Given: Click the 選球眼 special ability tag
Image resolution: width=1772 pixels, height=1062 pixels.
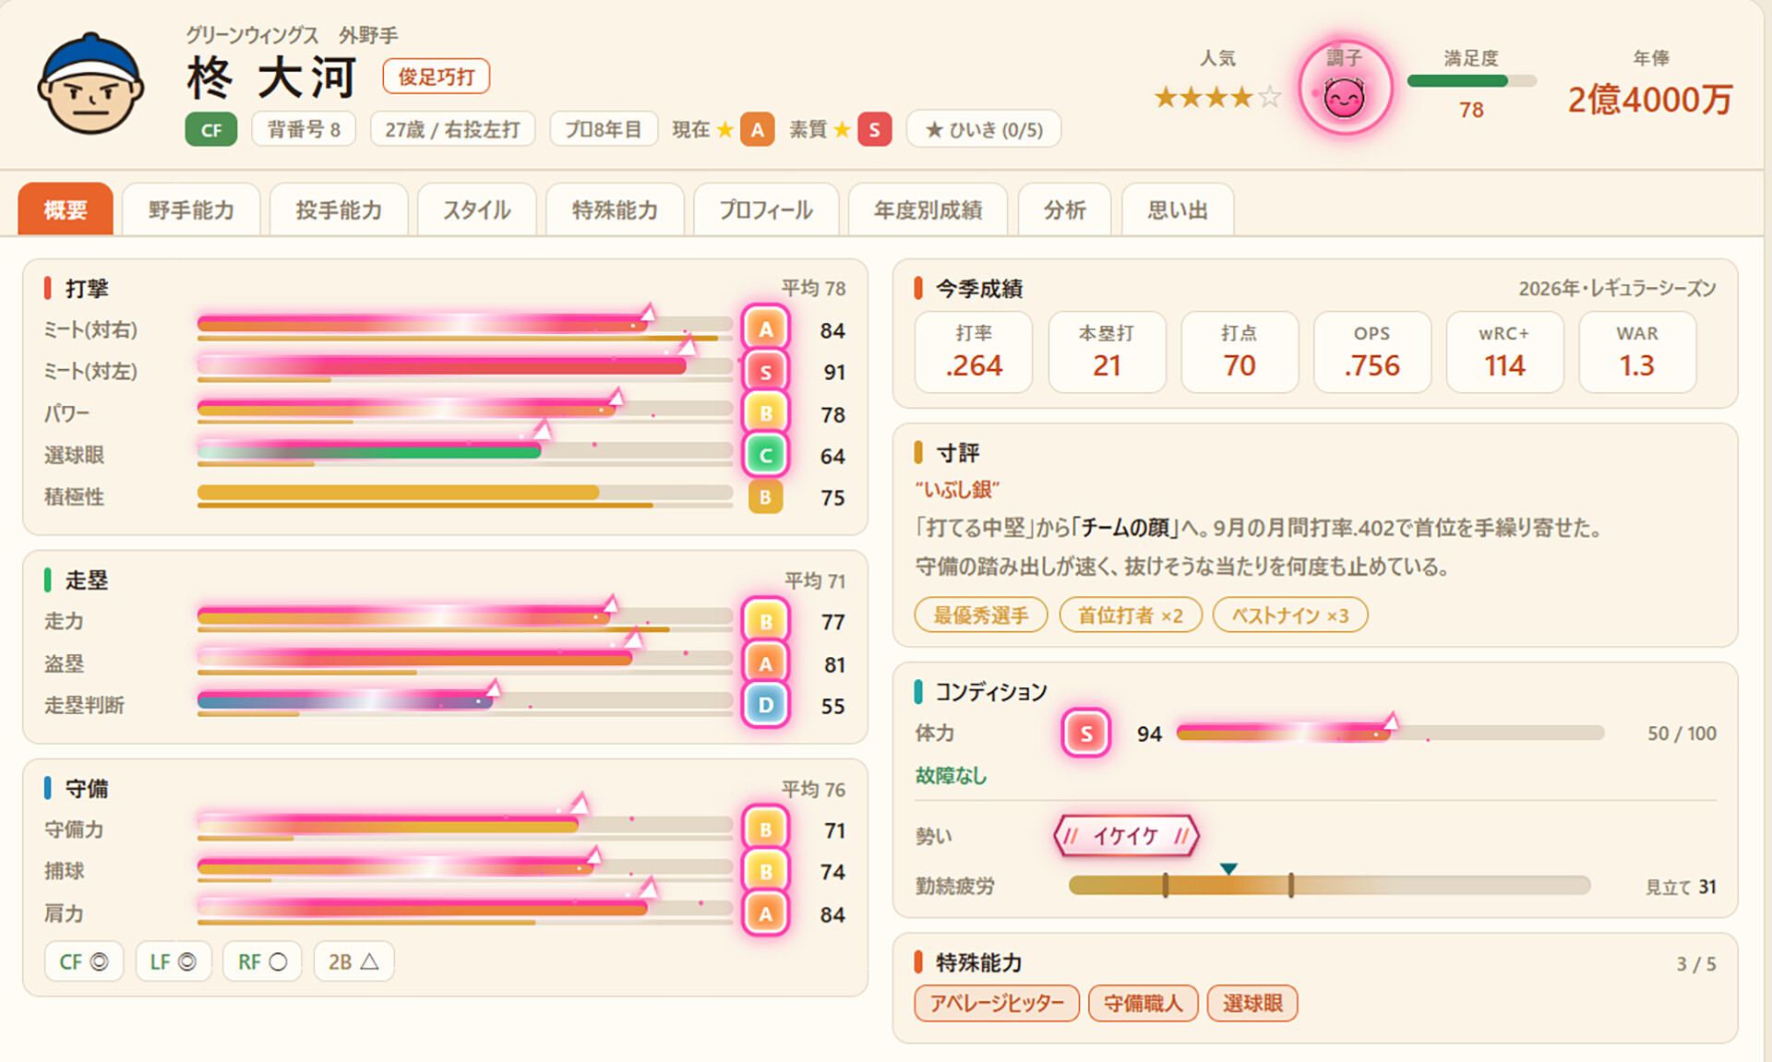Looking at the screenshot, I should coord(1252,1003).
